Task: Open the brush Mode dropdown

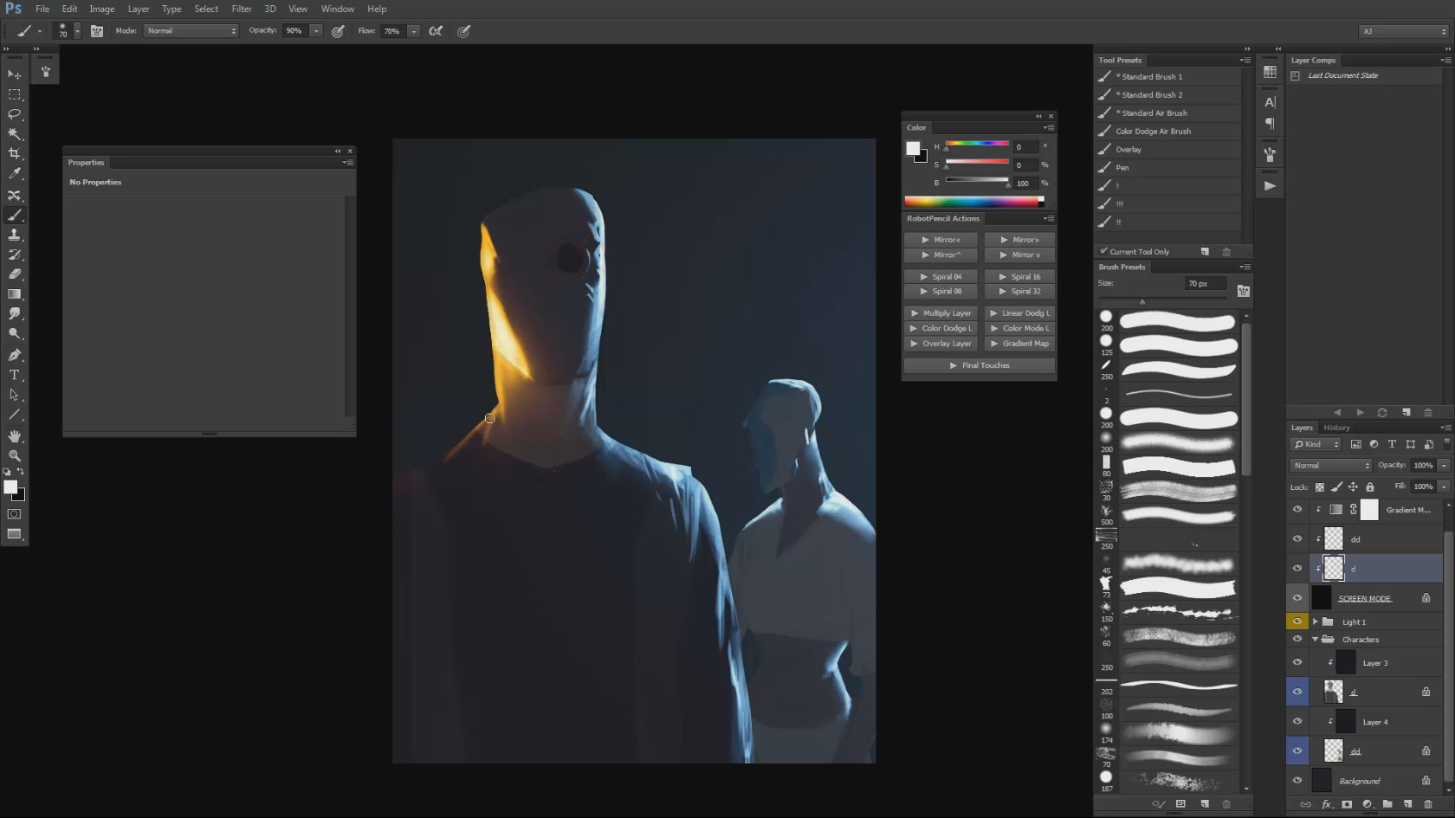Action: (191, 31)
